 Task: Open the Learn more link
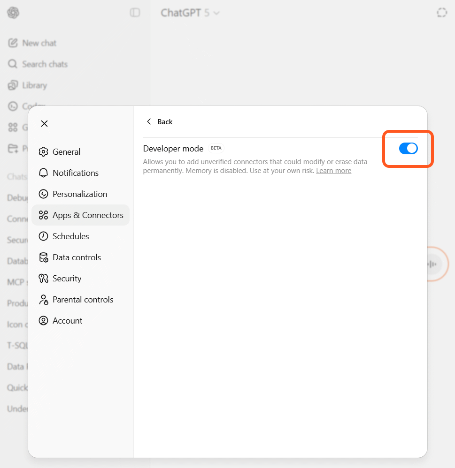pyautogui.click(x=333, y=170)
